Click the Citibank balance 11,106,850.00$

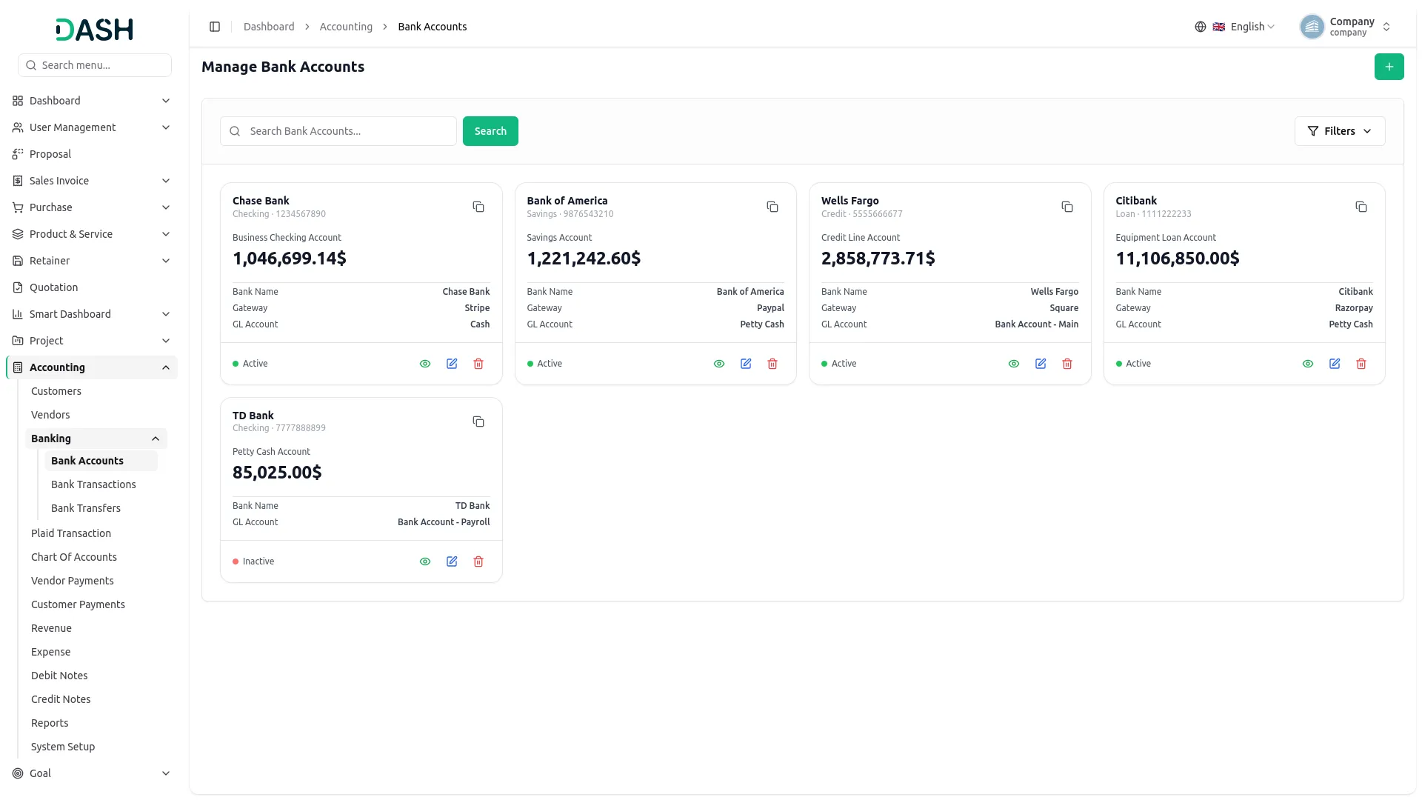coord(1178,259)
